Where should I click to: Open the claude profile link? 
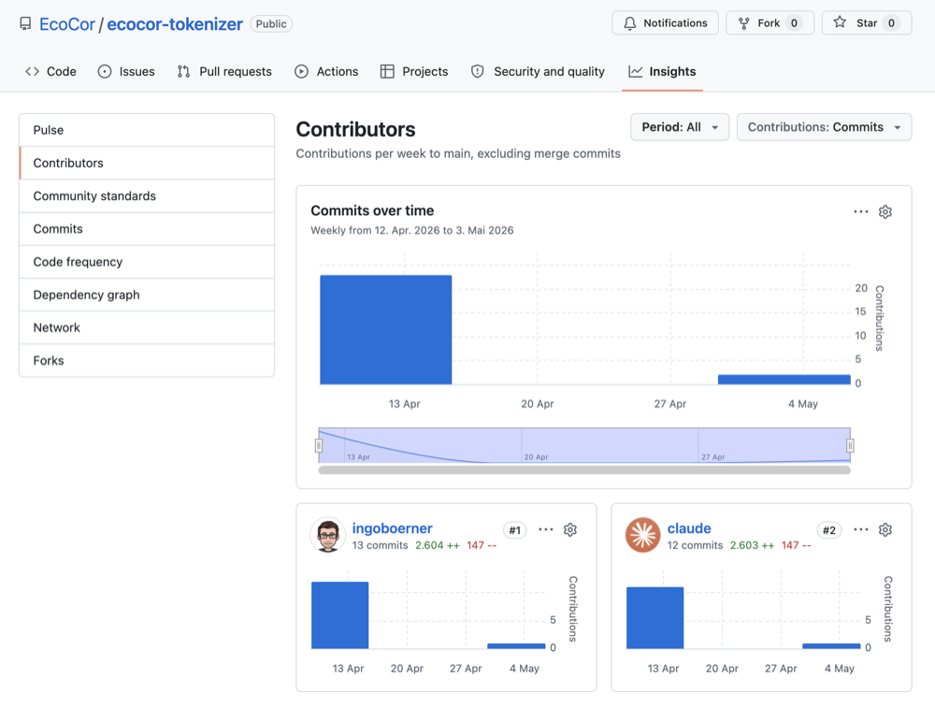(x=689, y=528)
